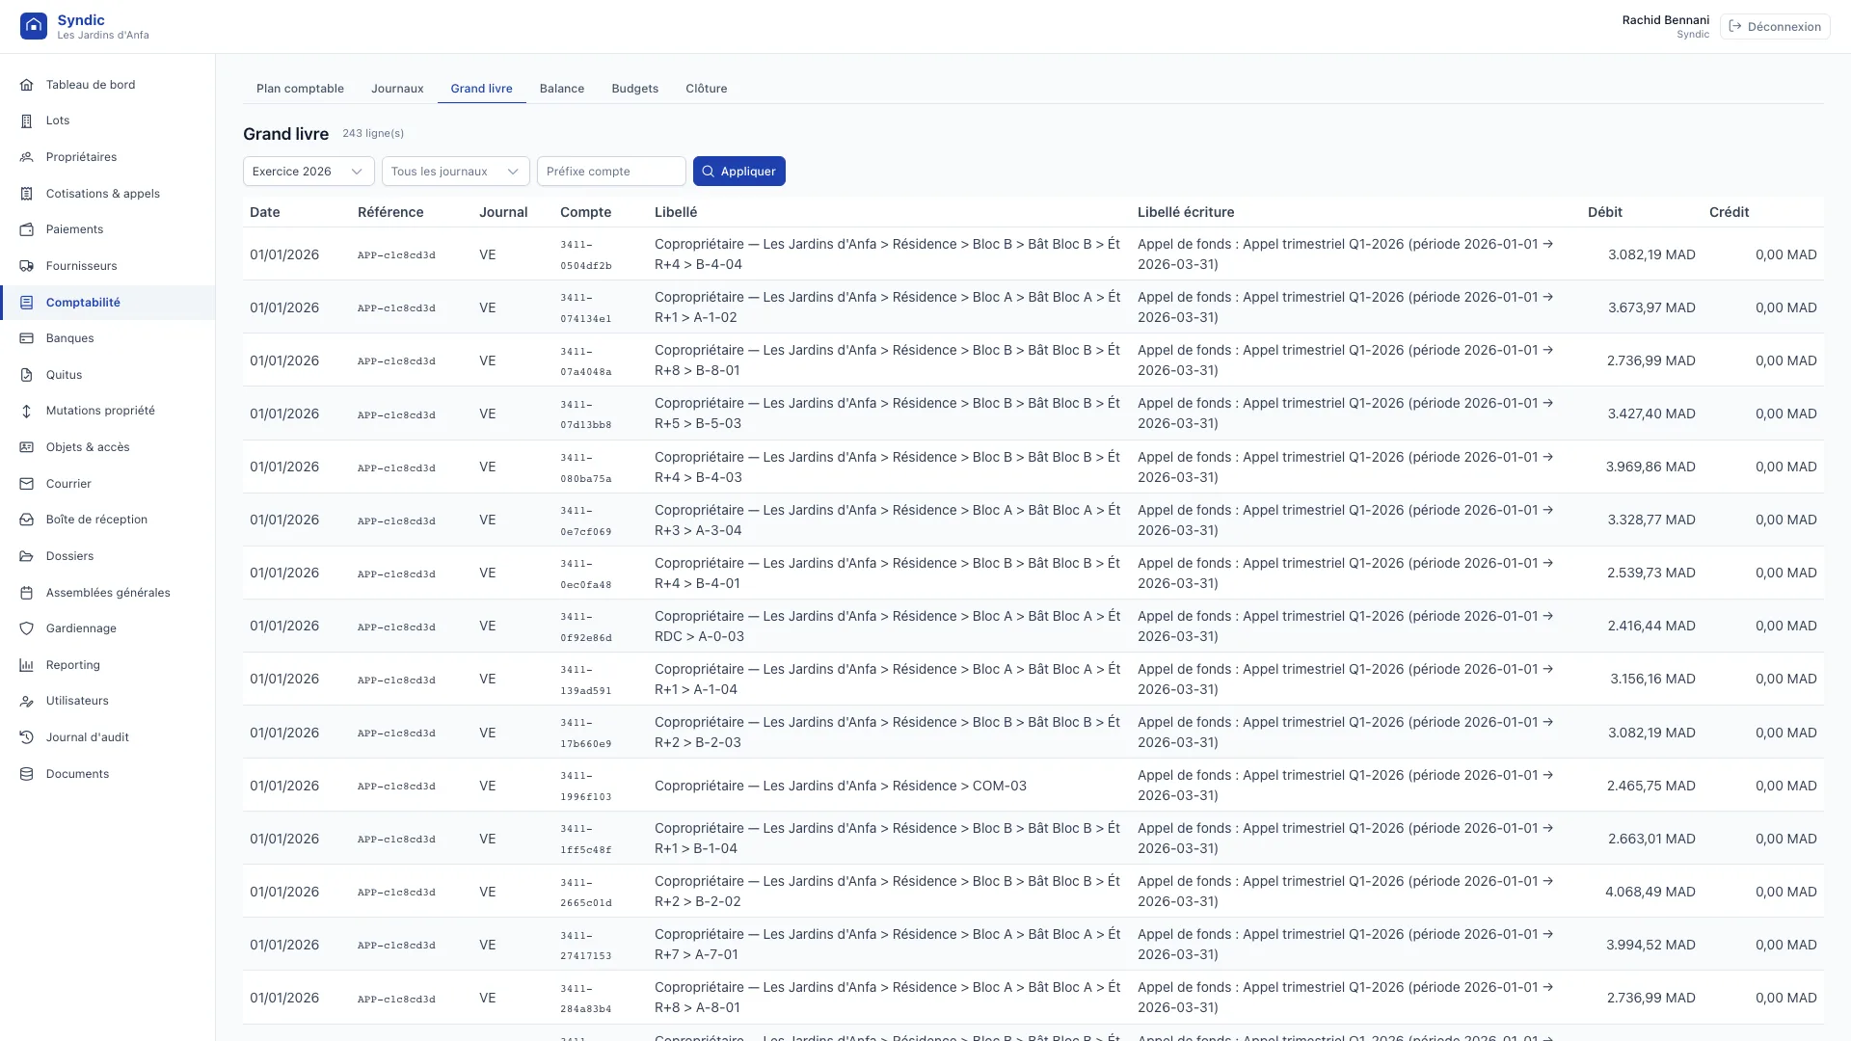Click the Reporting chart icon
This screenshot has height=1041, width=1851.
pyautogui.click(x=27, y=665)
